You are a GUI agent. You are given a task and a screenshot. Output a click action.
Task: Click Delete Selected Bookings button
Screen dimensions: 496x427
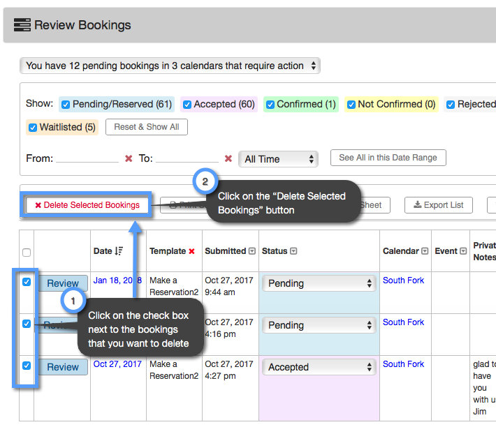pos(87,205)
